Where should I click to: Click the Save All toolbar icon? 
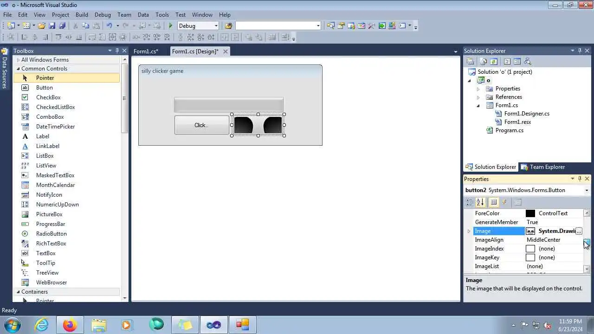click(62, 26)
